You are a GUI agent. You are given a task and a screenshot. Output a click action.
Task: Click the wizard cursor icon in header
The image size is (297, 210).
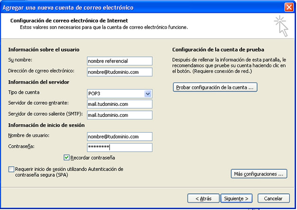(x=282, y=26)
